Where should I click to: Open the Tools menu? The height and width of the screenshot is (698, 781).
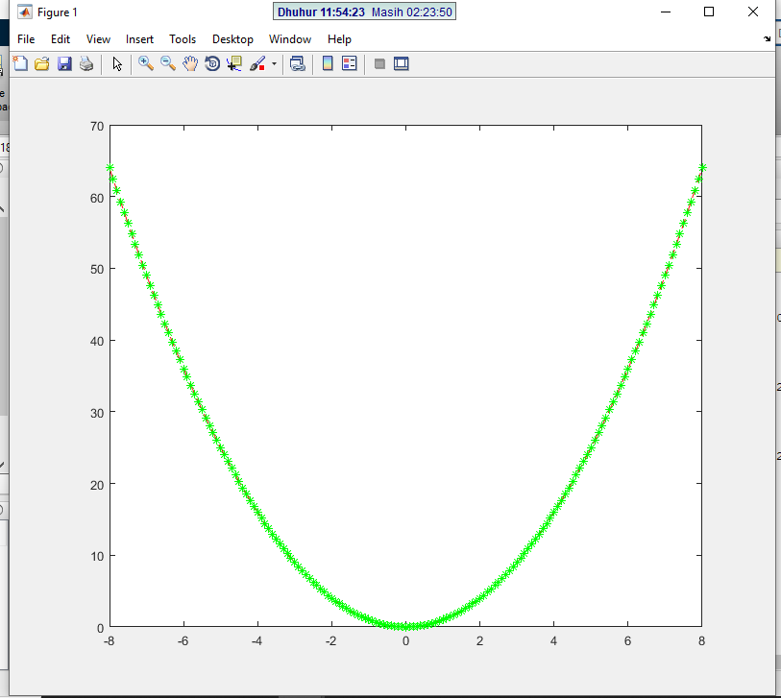tap(183, 39)
